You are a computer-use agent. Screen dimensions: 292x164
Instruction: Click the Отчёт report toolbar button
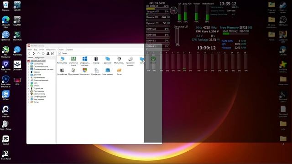(x=63, y=54)
